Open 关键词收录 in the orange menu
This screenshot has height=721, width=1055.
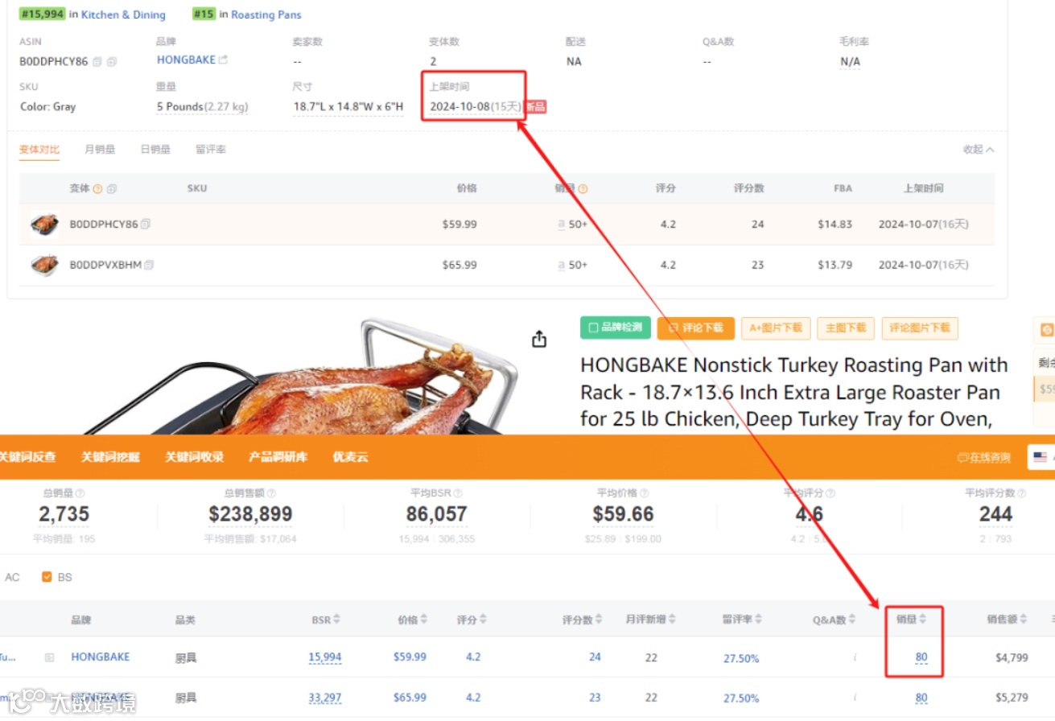(x=194, y=457)
